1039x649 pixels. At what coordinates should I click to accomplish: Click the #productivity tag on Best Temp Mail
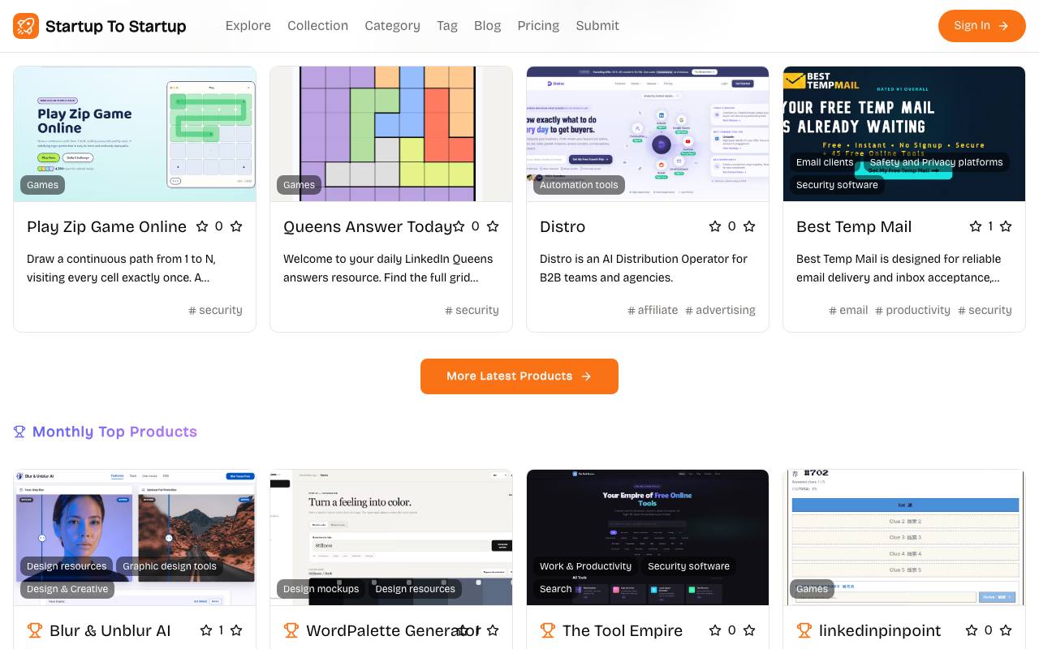click(912, 310)
